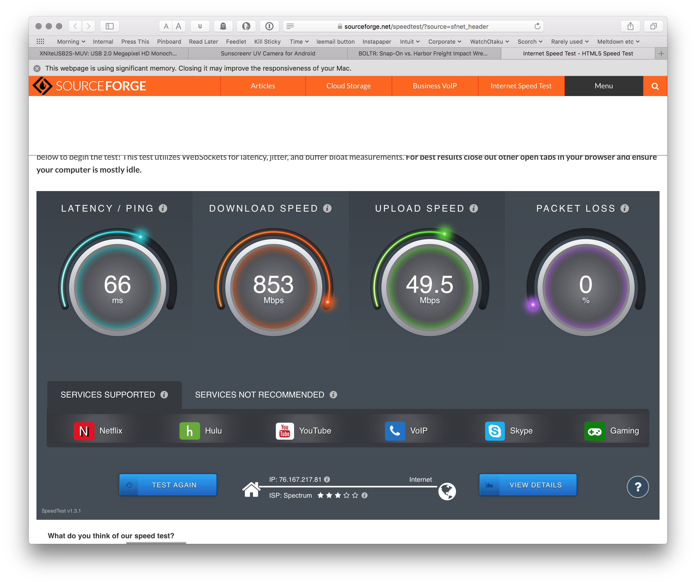Click the Packet Loss info icon

coord(625,208)
